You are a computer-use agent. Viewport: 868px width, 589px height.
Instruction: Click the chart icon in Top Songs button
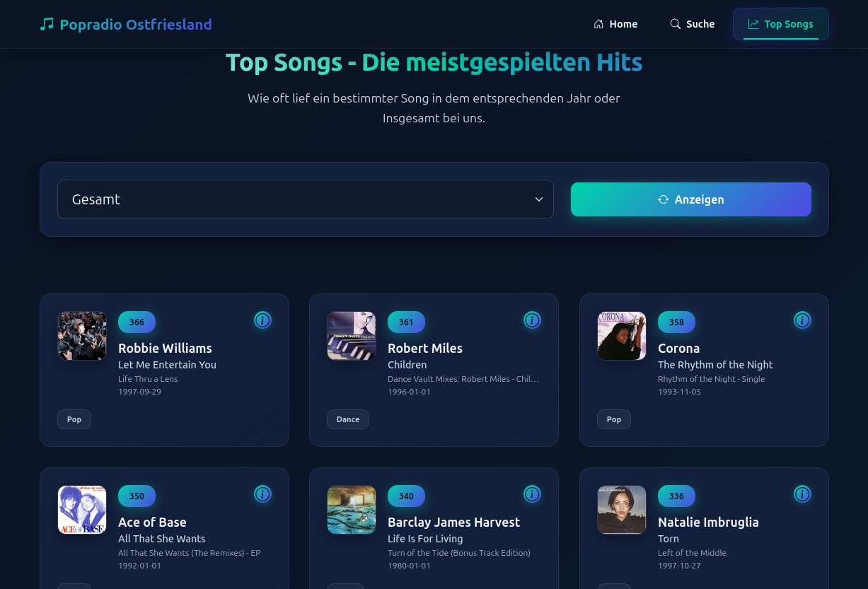[x=753, y=23]
